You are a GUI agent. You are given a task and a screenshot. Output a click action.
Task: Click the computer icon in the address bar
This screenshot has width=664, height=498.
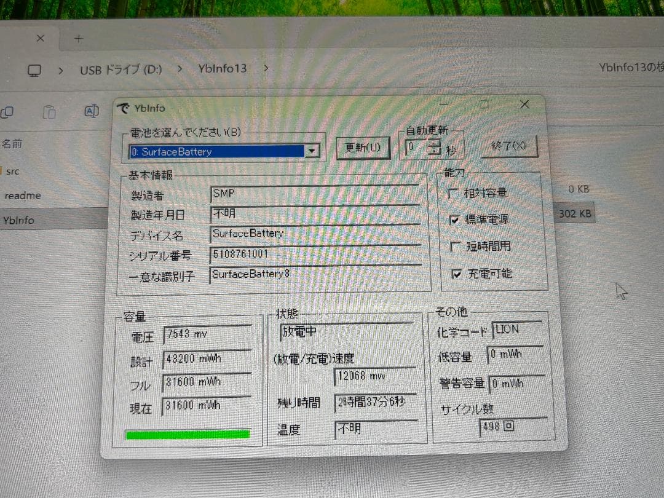[x=33, y=69]
